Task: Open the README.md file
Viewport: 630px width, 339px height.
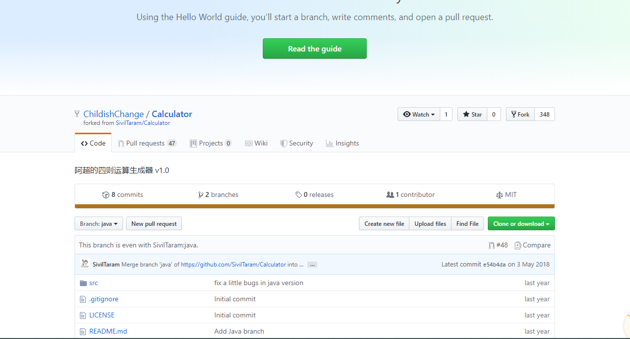Action: tap(108, 331)
